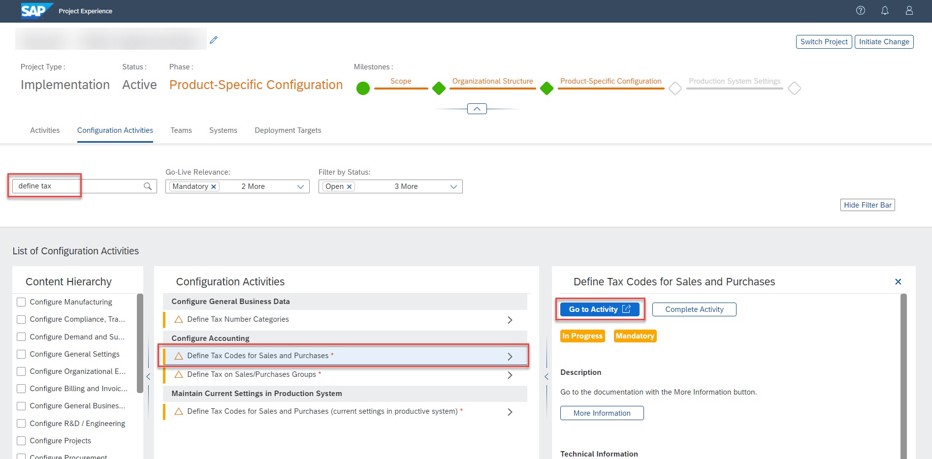Click the final empty milestone diamond
The image size is (932, 459).
click(x=794, y=89)
